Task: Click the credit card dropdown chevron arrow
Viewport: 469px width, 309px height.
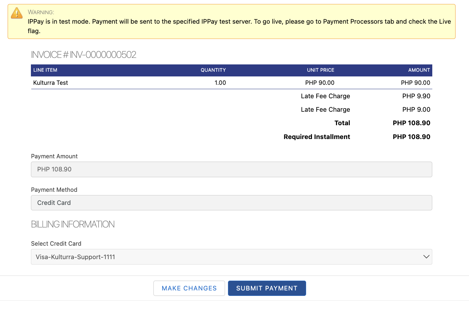Action: pos(426,257)
